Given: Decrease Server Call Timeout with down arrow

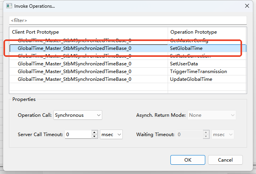Looking at the screenshot, I should pyautogui.click(x=94, y=136).
